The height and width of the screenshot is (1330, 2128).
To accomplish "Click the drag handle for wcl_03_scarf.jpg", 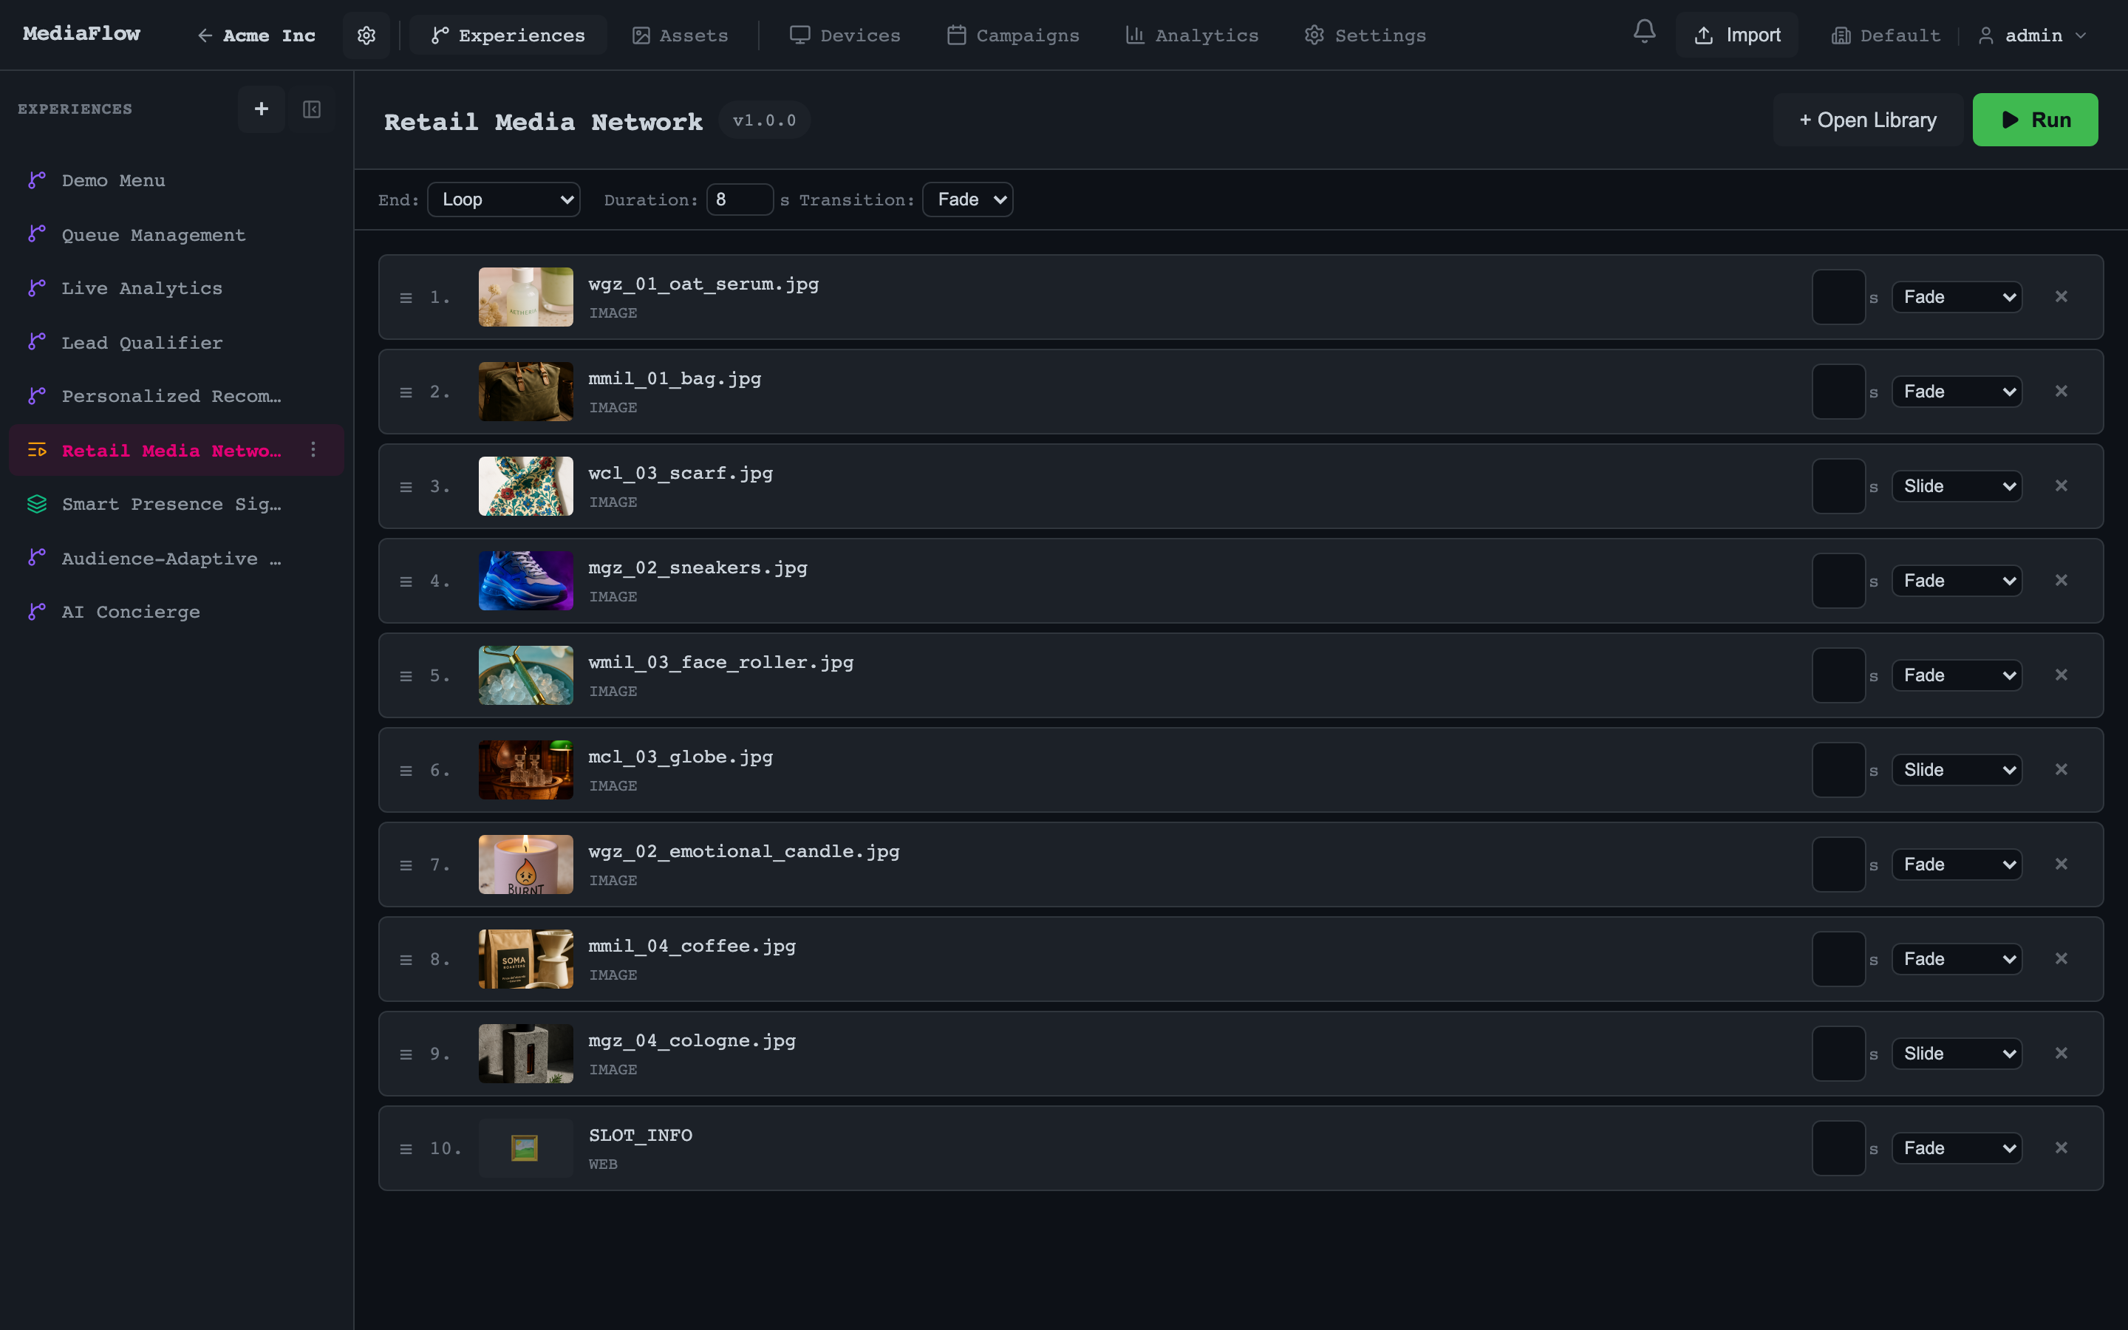I will [406, 485].
